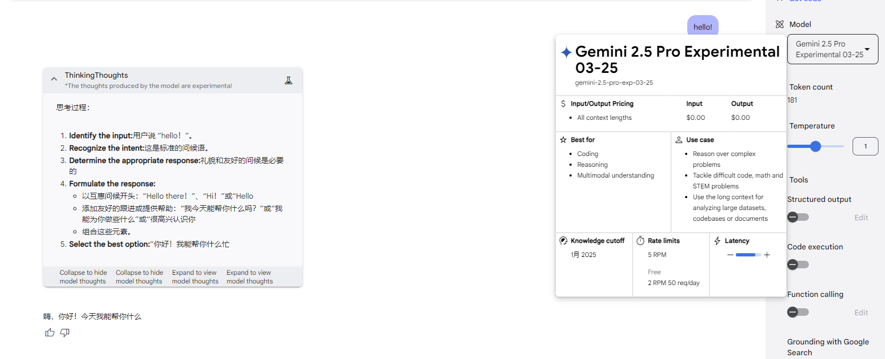The height and width of the screenshot is (359, 885).
Task: Click Edit next to Function calling
Action: click(x=861, y=313)
